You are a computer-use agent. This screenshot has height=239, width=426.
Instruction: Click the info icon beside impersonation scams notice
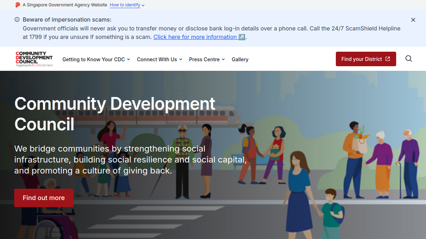tap(17, 19)
